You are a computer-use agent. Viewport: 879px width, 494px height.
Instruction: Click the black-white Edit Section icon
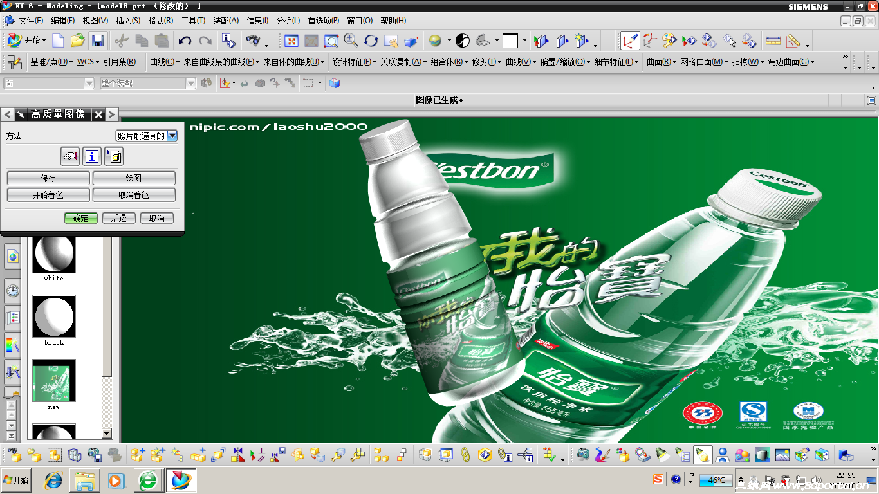point(463,41)
